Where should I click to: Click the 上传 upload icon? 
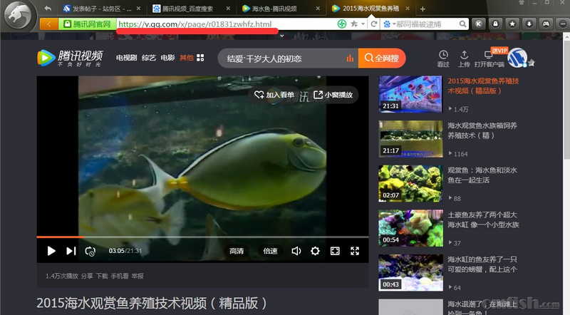click(465, 58)
